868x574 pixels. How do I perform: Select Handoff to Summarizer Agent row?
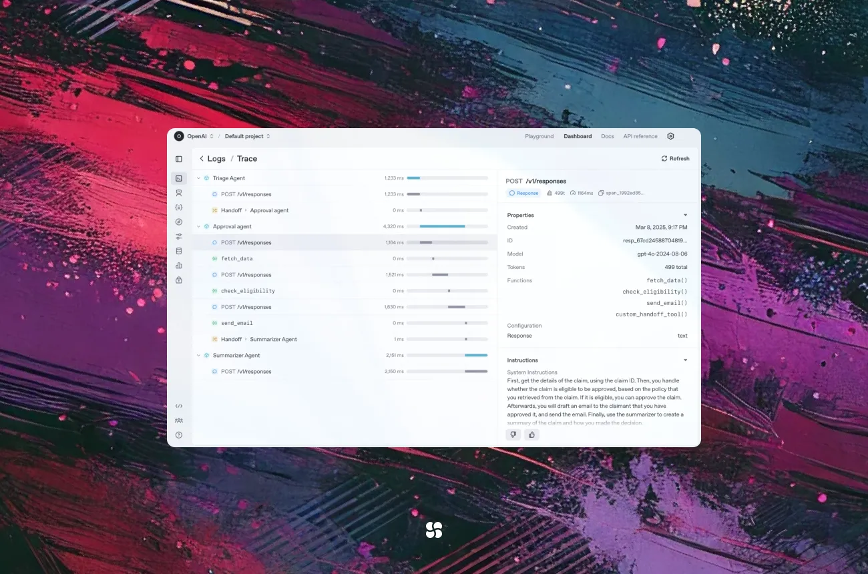(x=345, y=339)
